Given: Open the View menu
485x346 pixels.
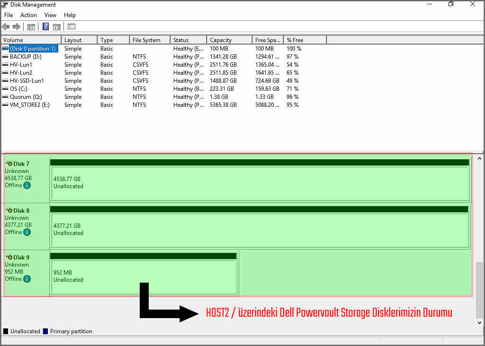Looking at the screenshot, I should tap(50, 15).
